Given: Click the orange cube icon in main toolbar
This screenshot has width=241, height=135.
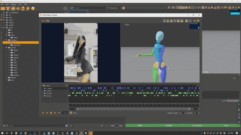Looking at the screenshot, I should click(x=33, y=8).
